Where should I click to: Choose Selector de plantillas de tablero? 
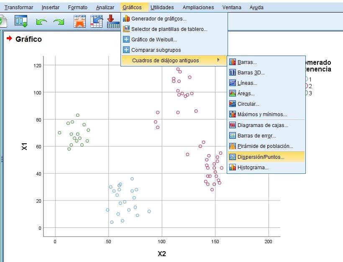pyautogui.click(x=174, y=29)
